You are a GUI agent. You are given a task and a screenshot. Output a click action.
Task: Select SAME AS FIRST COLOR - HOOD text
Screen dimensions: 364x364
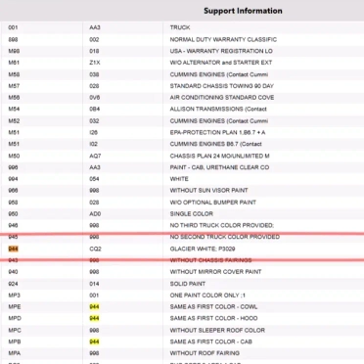click(213, 318)
